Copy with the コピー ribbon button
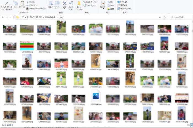193x128 pixels. pyautogui.click(x=16, y=5)
